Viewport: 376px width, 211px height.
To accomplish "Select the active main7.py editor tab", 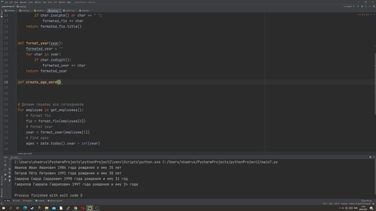I will coord(54,11).
